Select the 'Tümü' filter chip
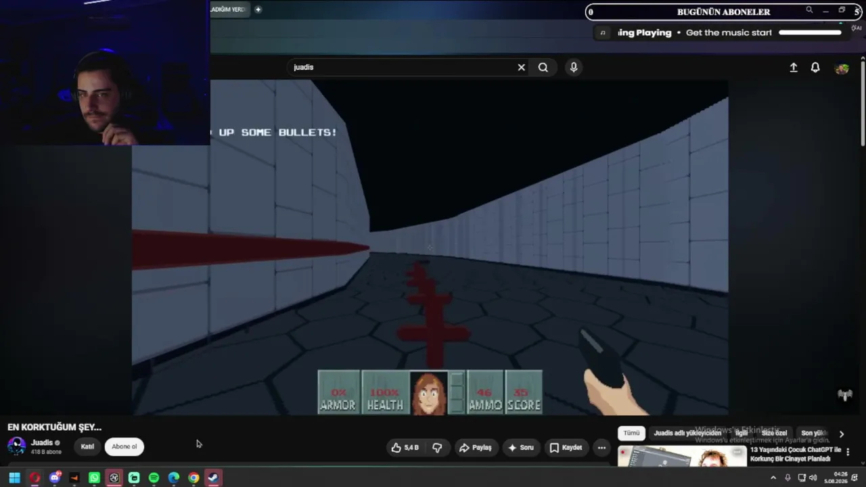The height and width of the screenshot is (487, 866). pyautogui.click(x=631, y=433)
